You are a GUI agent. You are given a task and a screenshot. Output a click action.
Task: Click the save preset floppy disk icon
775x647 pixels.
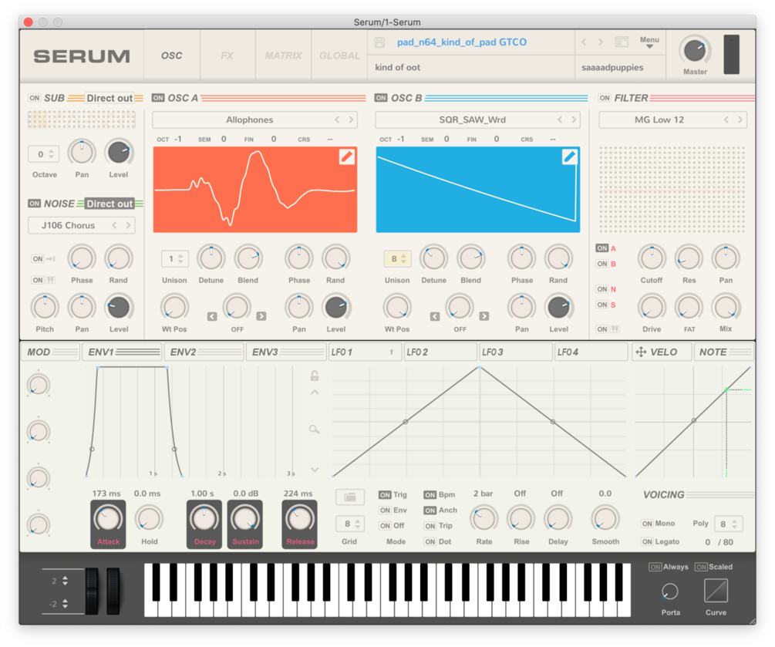tap(379, 42)
